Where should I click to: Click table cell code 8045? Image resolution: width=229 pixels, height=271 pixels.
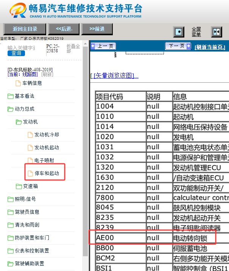tap(121, 207)
